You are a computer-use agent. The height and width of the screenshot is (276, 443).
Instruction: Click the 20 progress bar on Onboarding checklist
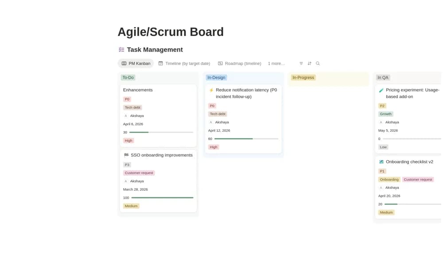[x=413, y=204]
